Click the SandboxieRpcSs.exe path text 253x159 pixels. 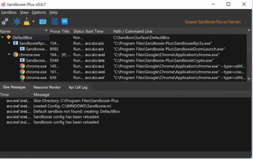[163, 43]
